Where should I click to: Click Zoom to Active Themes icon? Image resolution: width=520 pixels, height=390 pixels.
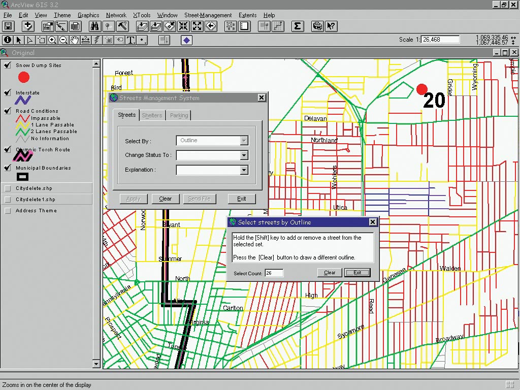(x=156, y=26)
